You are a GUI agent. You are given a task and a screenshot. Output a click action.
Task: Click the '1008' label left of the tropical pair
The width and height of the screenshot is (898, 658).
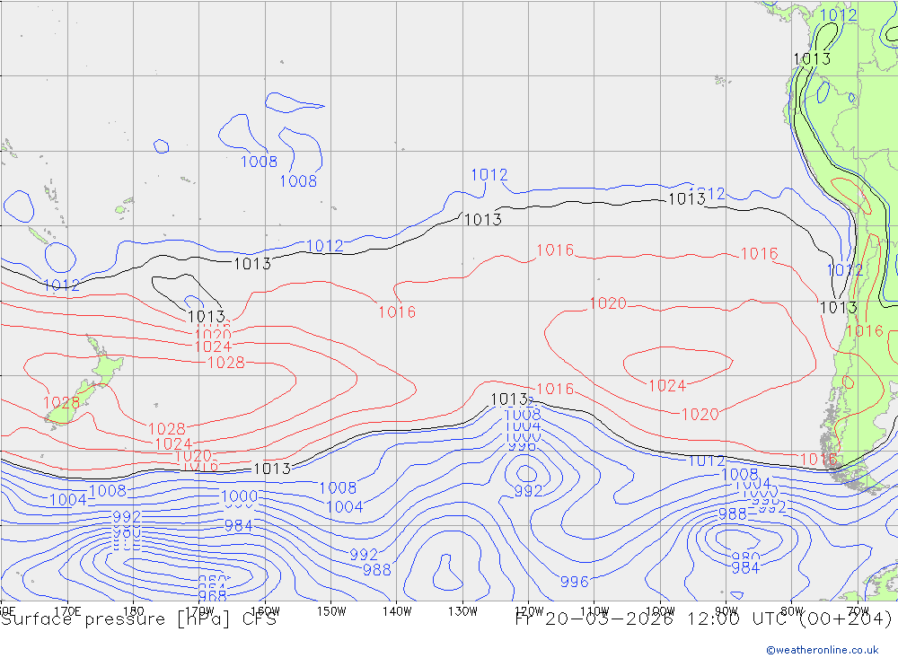tap(259, 162)
